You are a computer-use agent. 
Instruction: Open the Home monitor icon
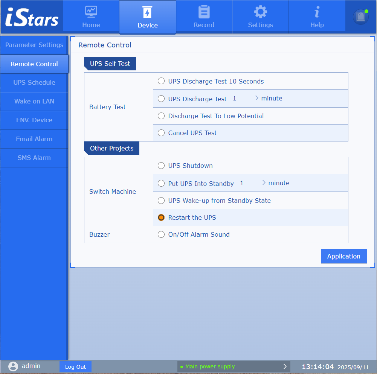click(91, 12)
